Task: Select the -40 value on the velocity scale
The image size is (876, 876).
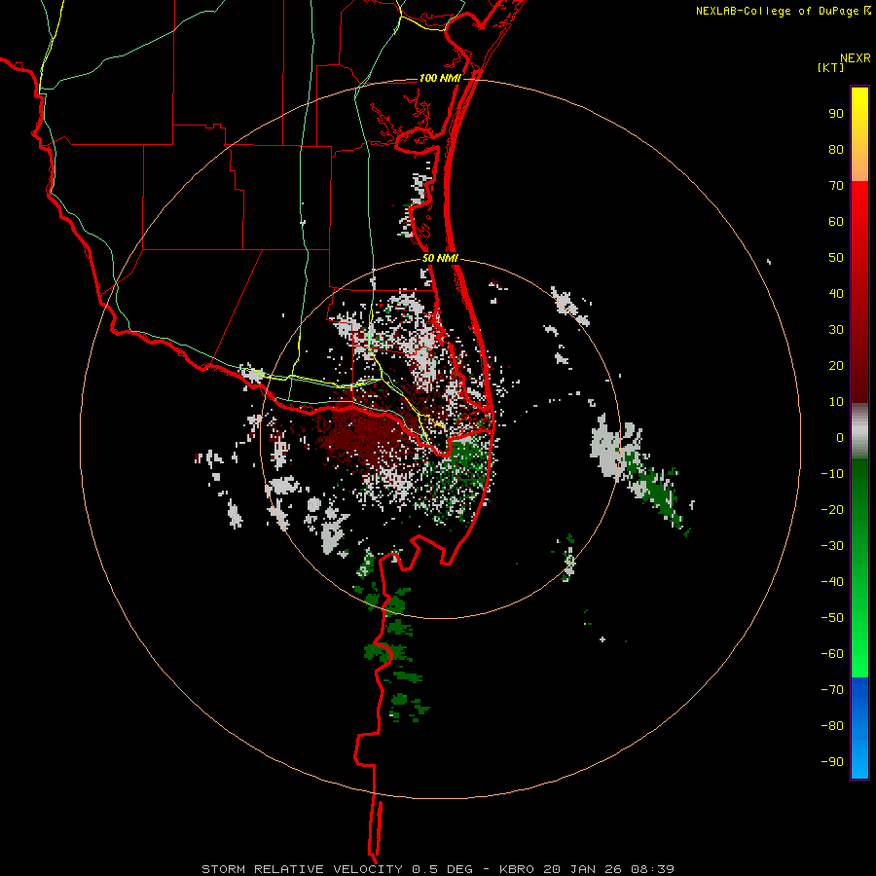Action: (832, 582)
